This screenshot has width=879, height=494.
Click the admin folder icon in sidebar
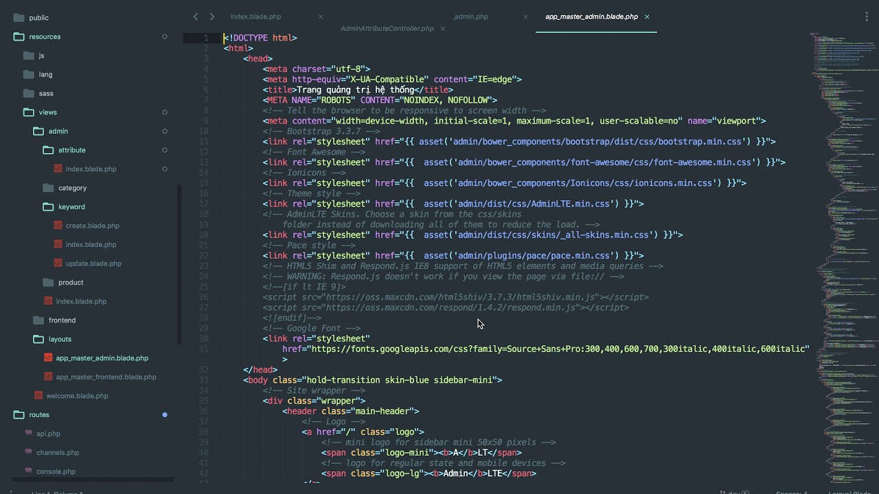pos(38,131)
